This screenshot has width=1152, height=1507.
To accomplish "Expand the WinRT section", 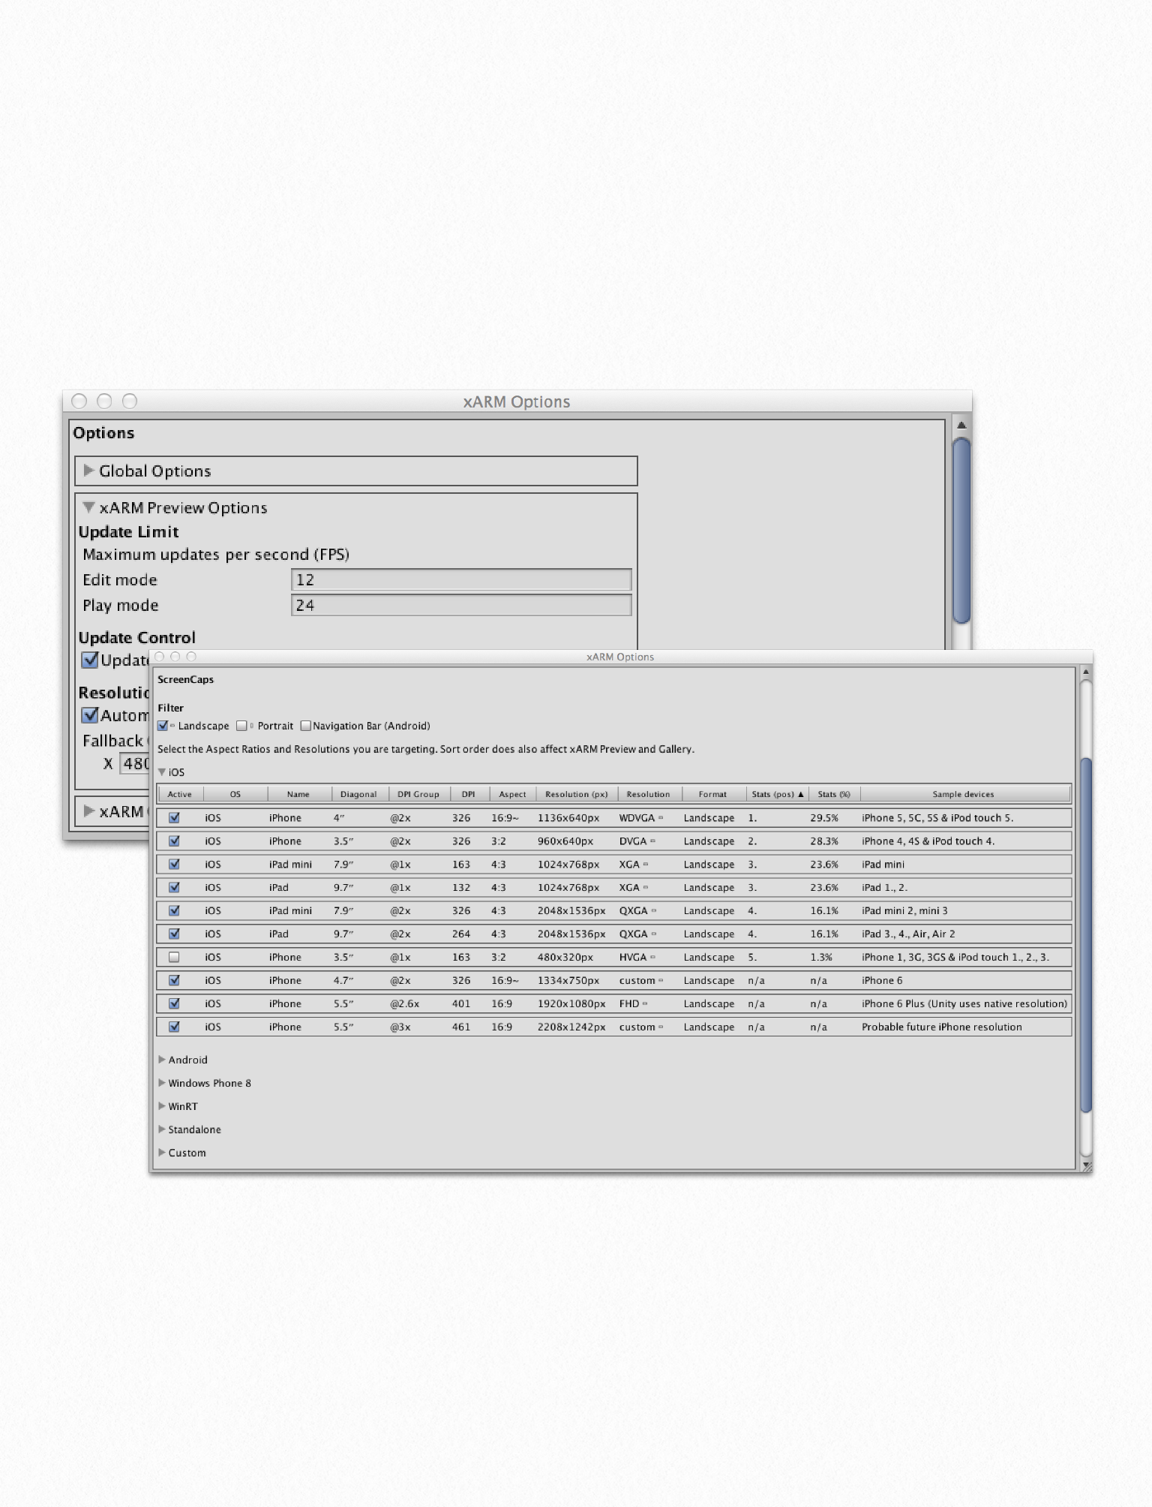I will tap(162, 1106).
